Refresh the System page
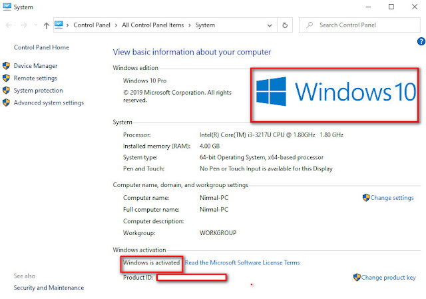The image size is (426, 299). [285, 25]
